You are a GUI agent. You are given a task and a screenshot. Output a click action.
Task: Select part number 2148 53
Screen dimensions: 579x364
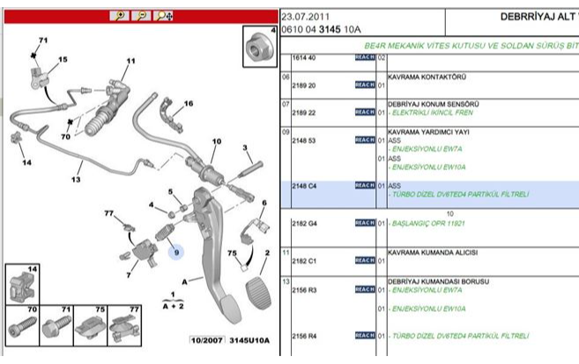coord(303,141)
